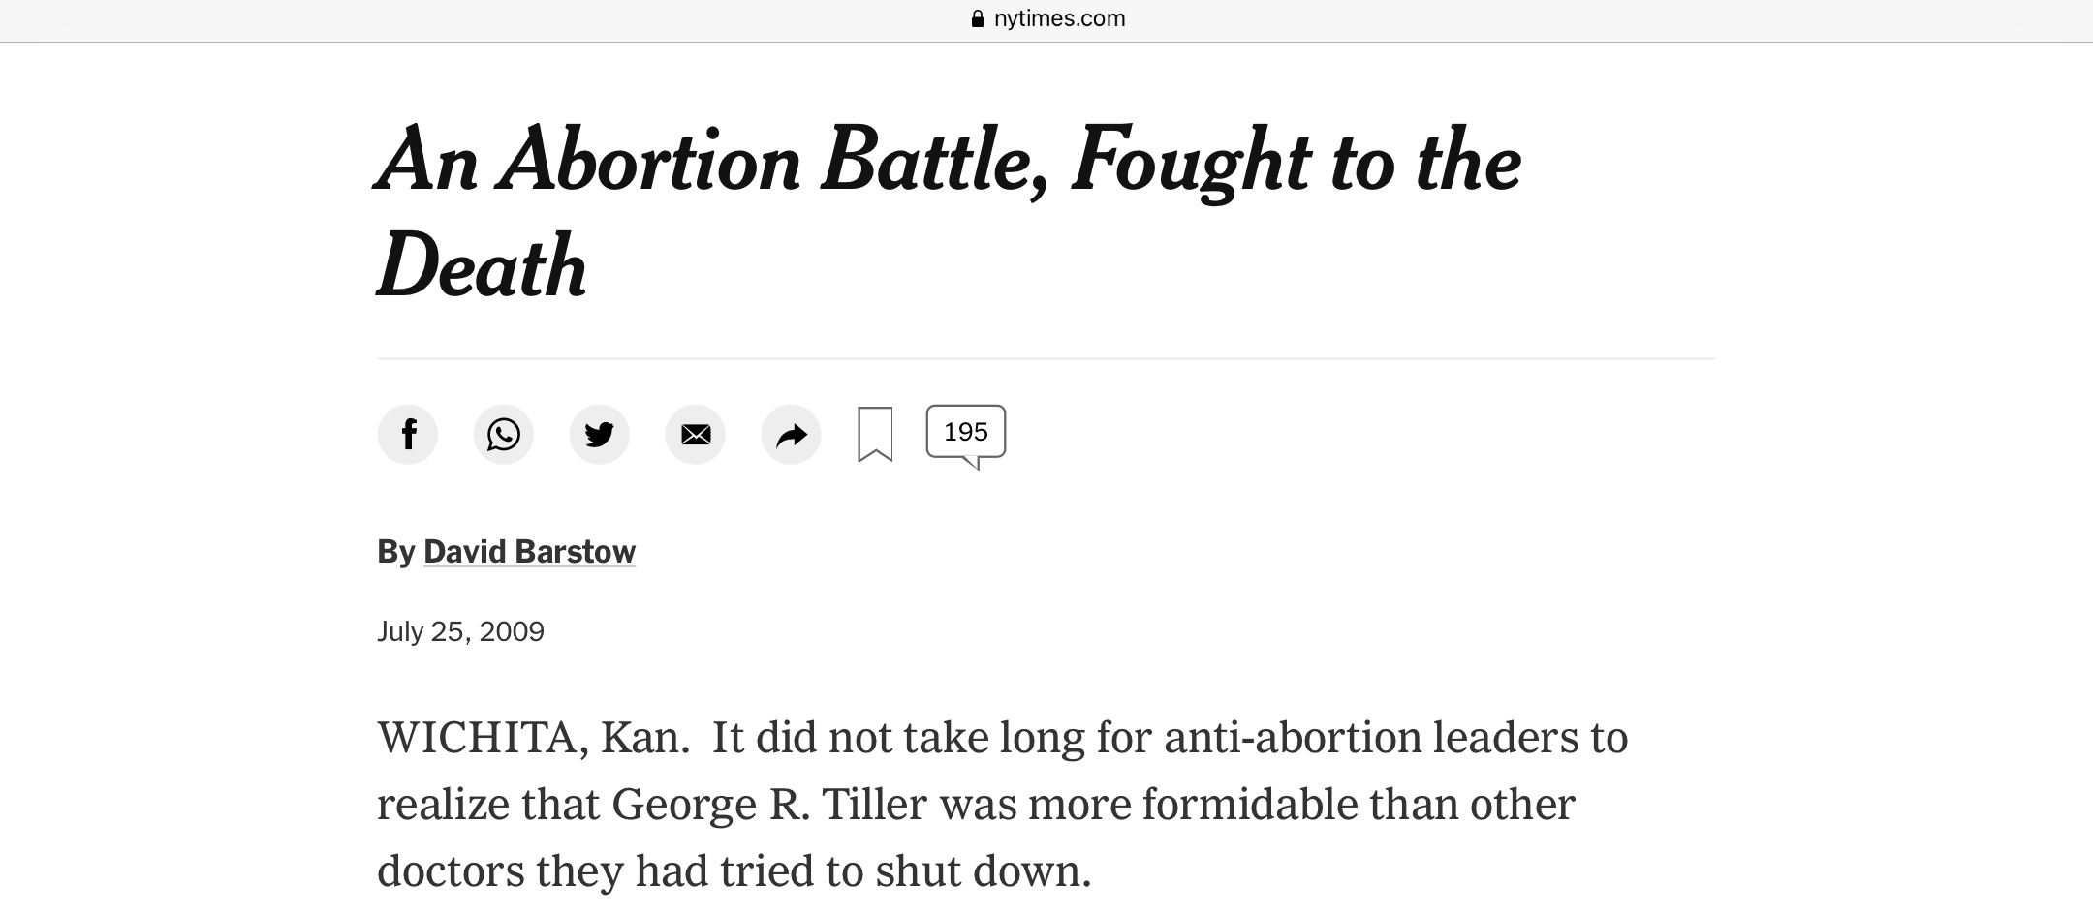Click the phrase "shut down." ending the paragraph
2093x916 pixels.
[x=984, y=872]
